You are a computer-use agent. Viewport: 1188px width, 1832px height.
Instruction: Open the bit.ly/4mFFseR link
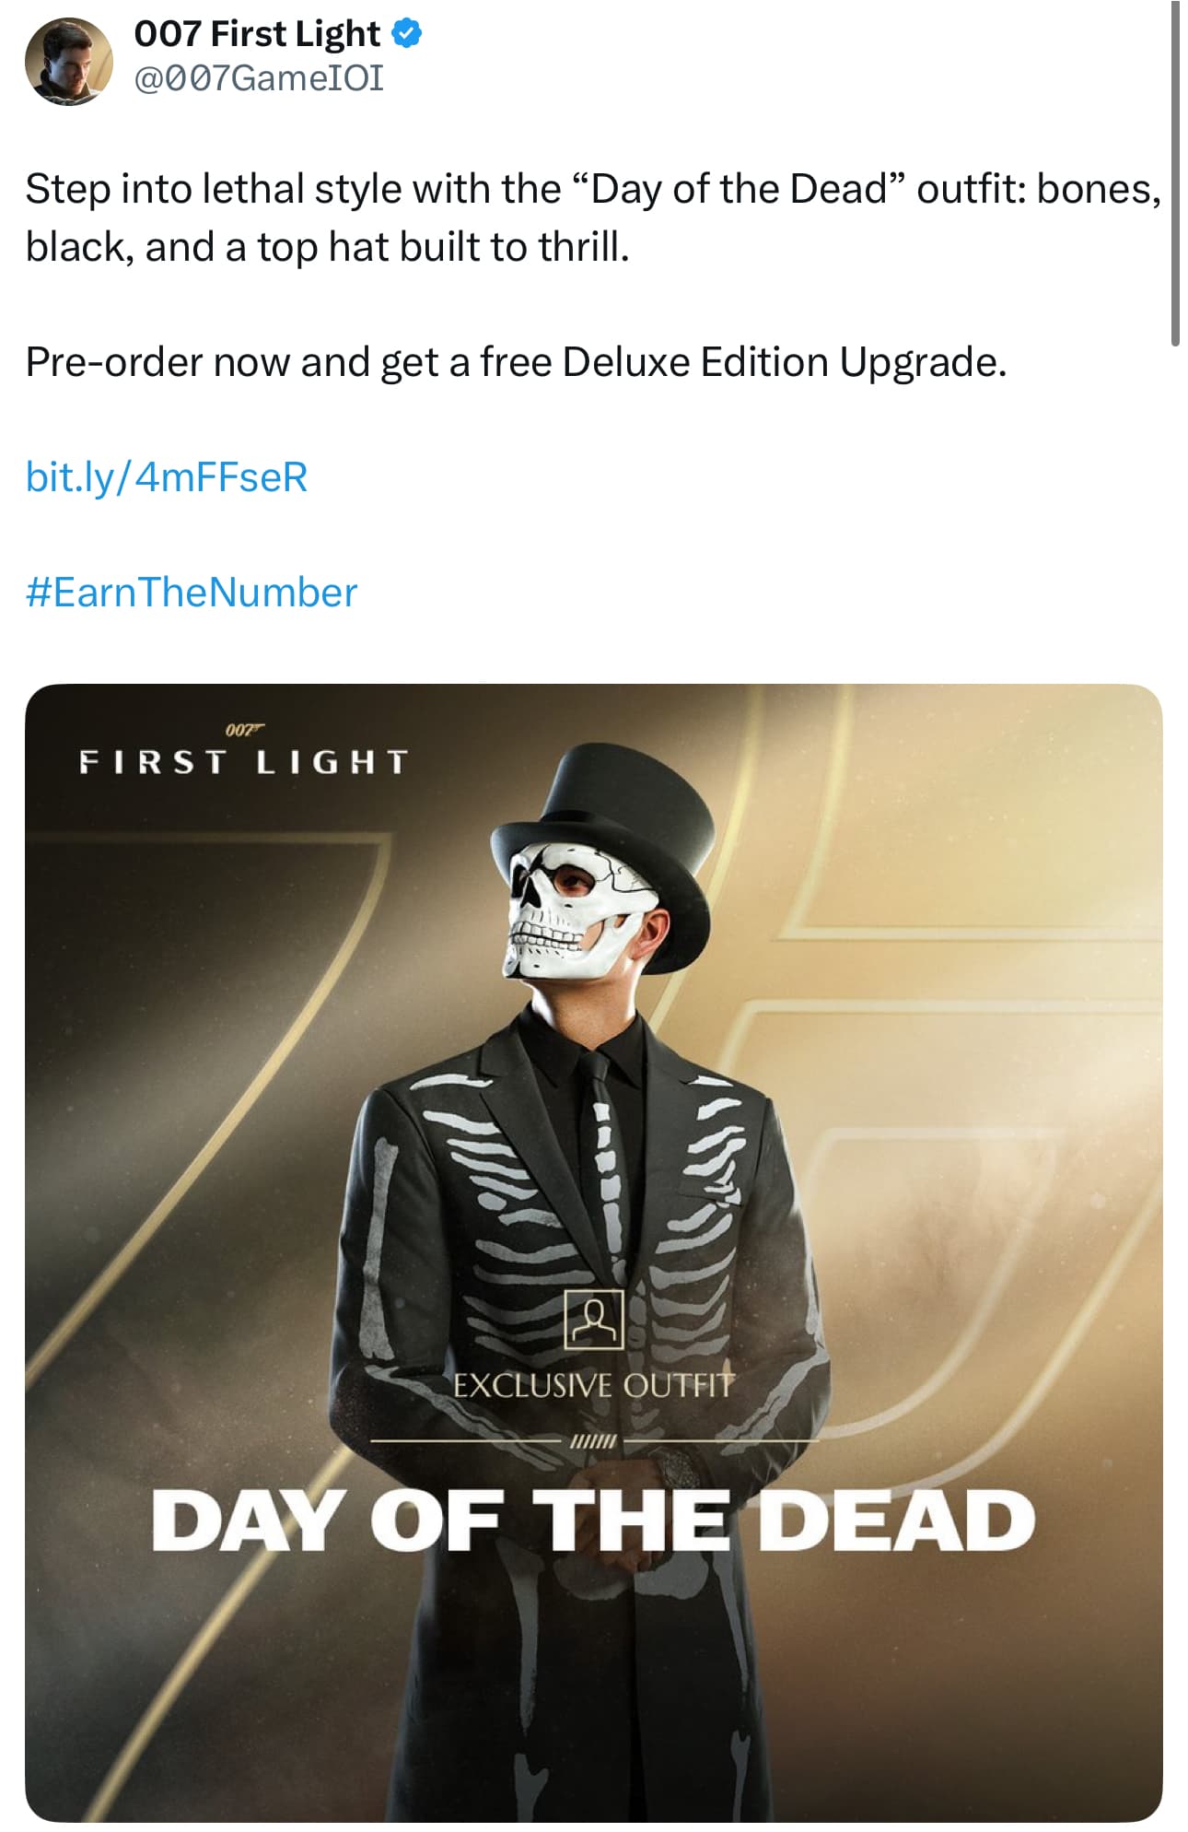pyautogui.click(x=167, y=476)
